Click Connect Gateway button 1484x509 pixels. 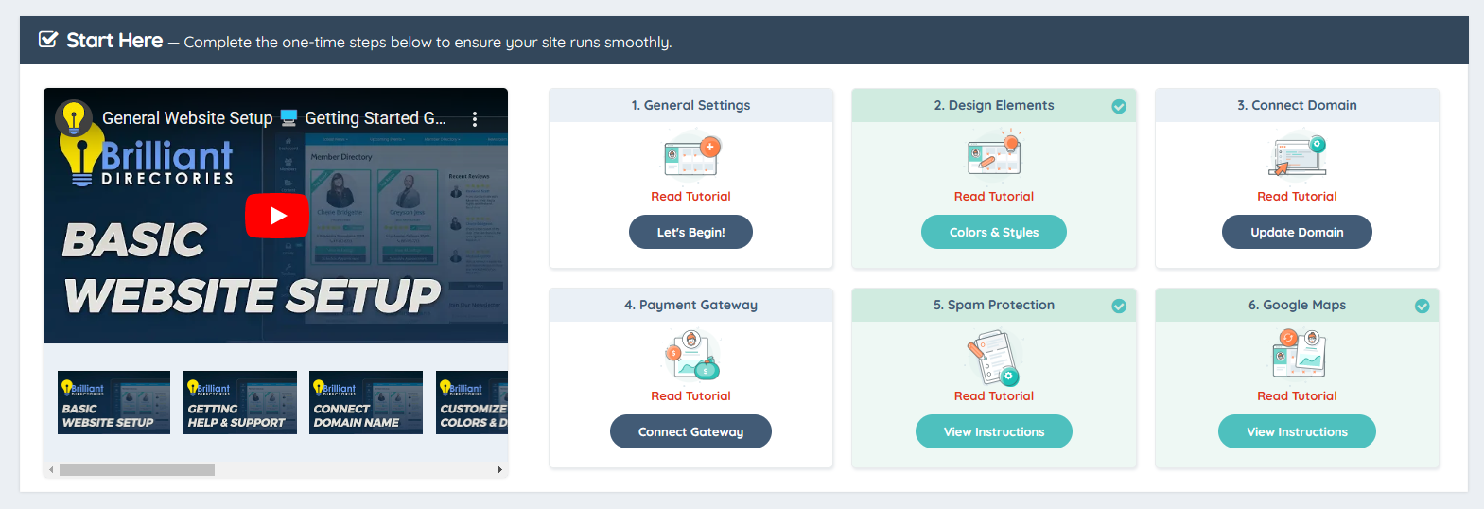click(690, 431)
